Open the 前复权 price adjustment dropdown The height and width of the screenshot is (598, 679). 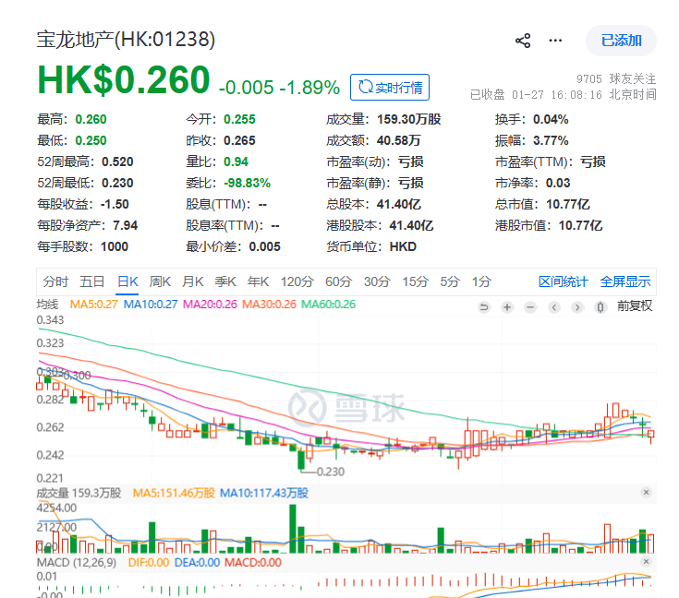coord(635,305)
